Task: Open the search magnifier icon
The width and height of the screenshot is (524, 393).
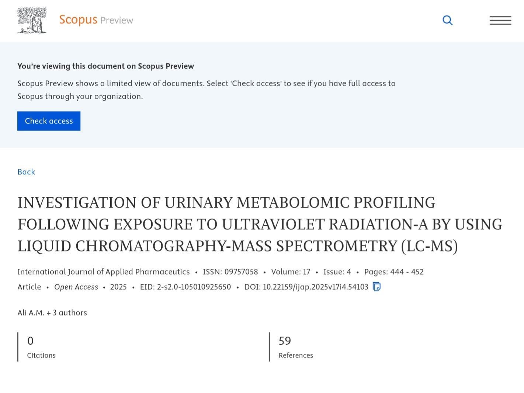Action: 447,20
